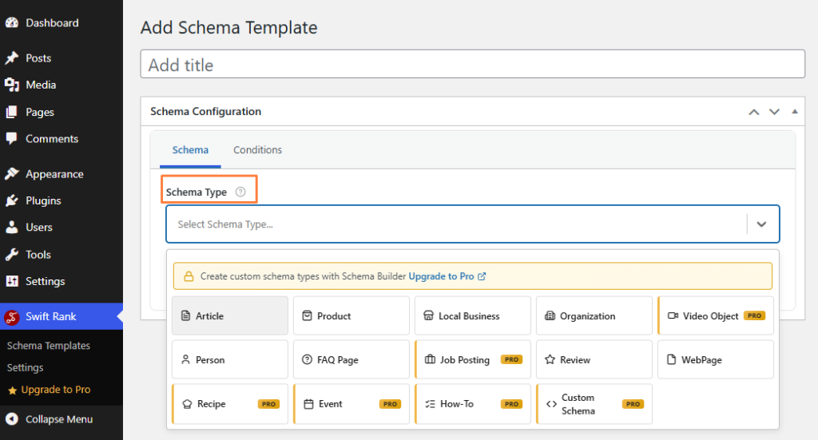Viewport: 818px width, 440px height.
Task: Click PRO badge on Recipe card
Action: [268, 404]
